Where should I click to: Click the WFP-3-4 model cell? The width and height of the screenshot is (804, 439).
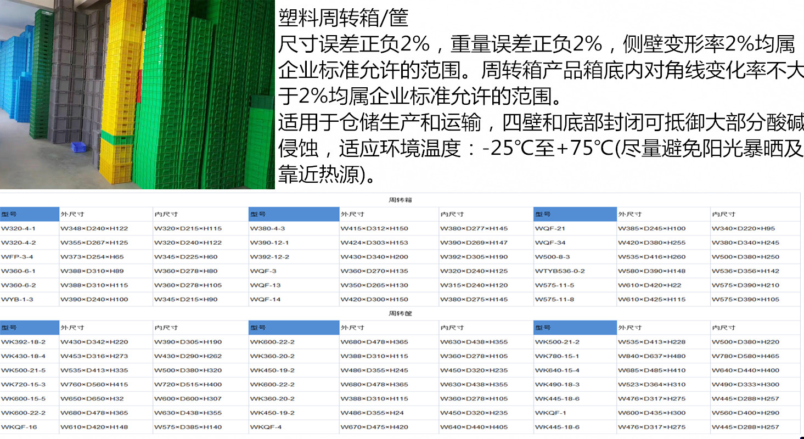point(17,257)
